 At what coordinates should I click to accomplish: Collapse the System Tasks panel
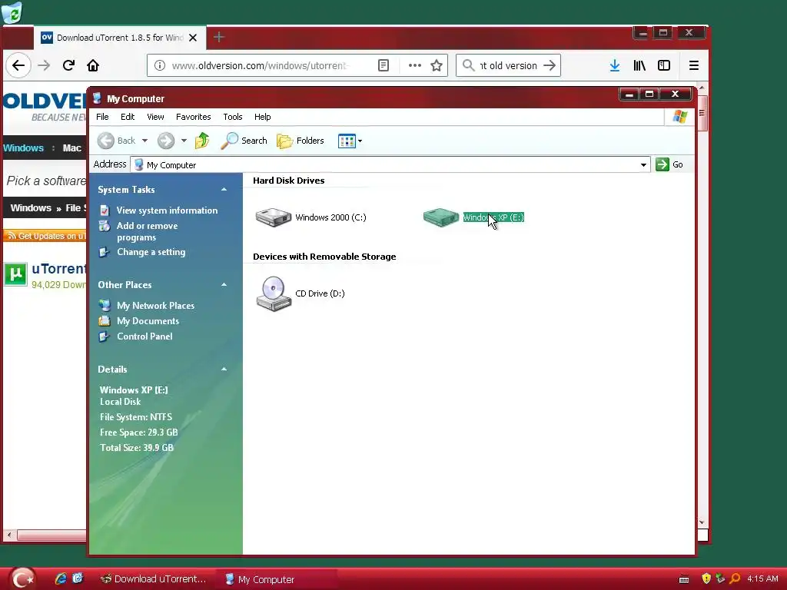click(x=224, y=190)
